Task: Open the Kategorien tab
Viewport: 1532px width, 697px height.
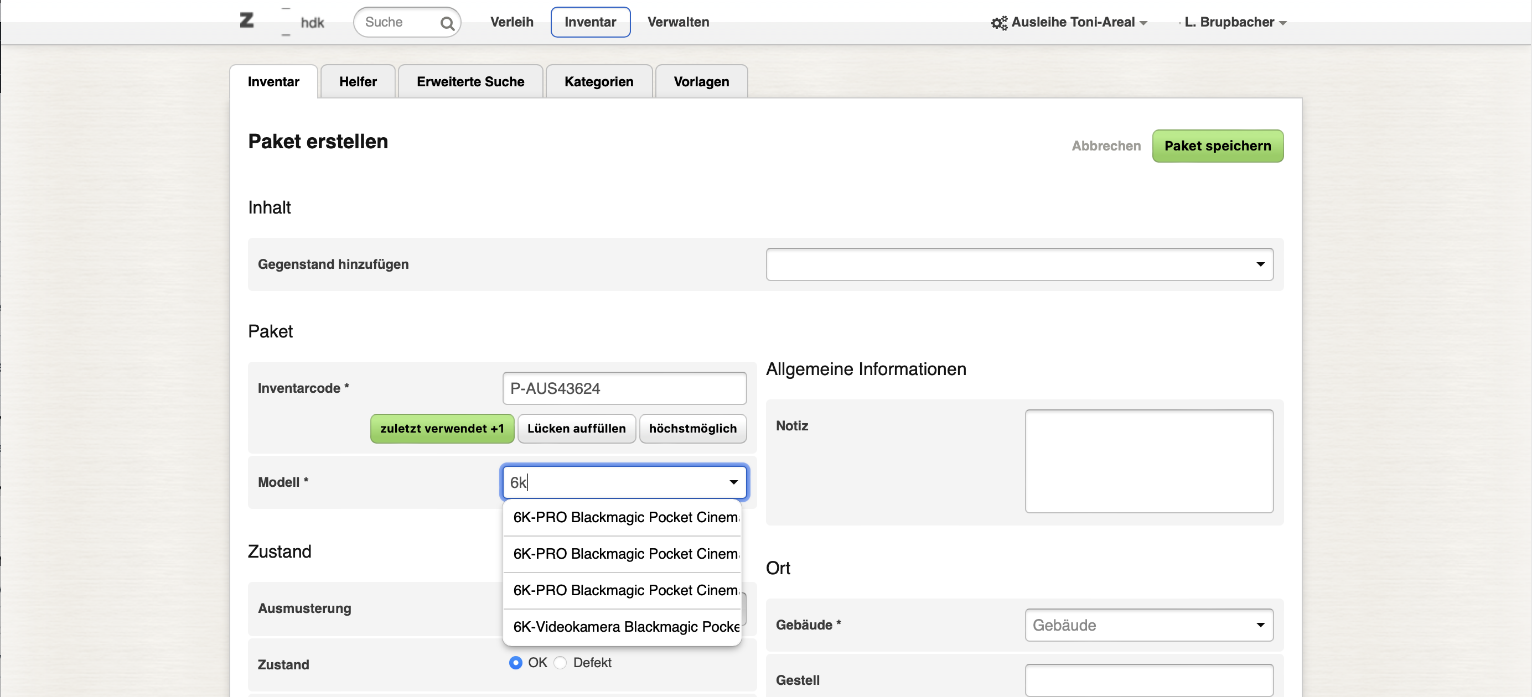Action: (x=598, y=81)
